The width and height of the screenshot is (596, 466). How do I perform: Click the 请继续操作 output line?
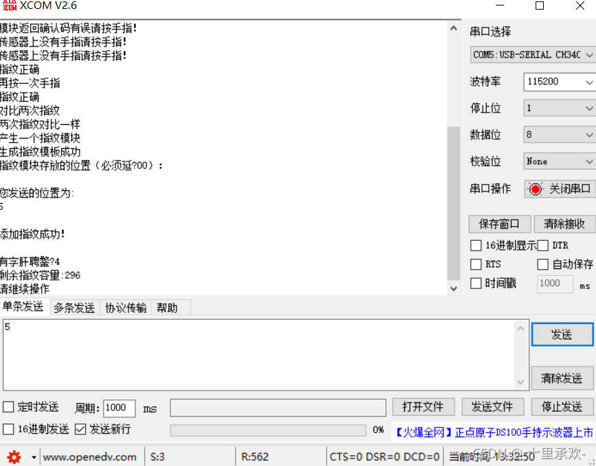click(25, 289)
